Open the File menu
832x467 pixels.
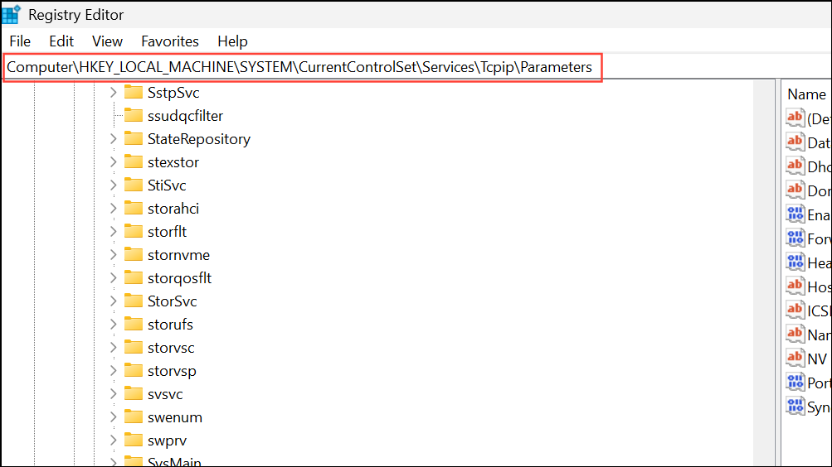20,41
